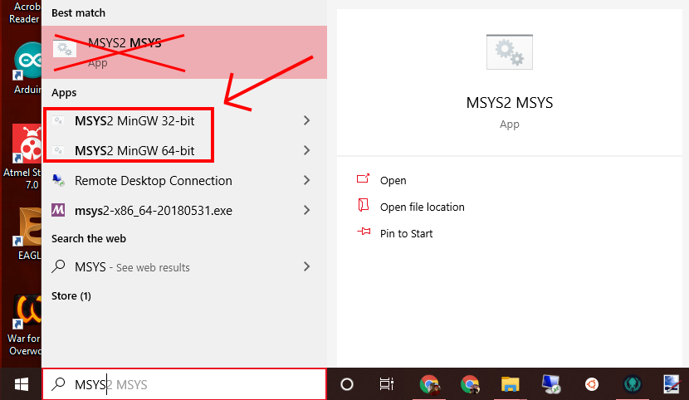Image resolution: width=689 pixels, height=400 pixels.
Task: Click Pin to Start
Action: point(406,233)
